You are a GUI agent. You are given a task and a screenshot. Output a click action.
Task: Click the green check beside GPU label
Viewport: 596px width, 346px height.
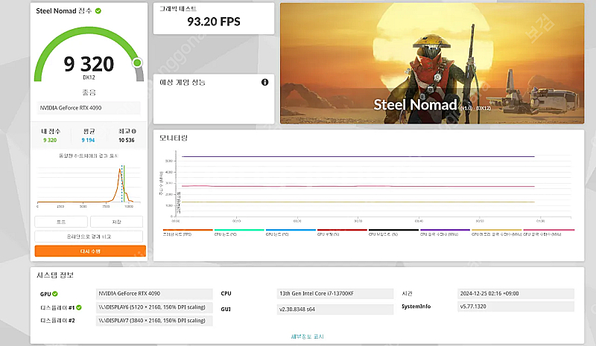pyautogui.click(x=55, y=294)
